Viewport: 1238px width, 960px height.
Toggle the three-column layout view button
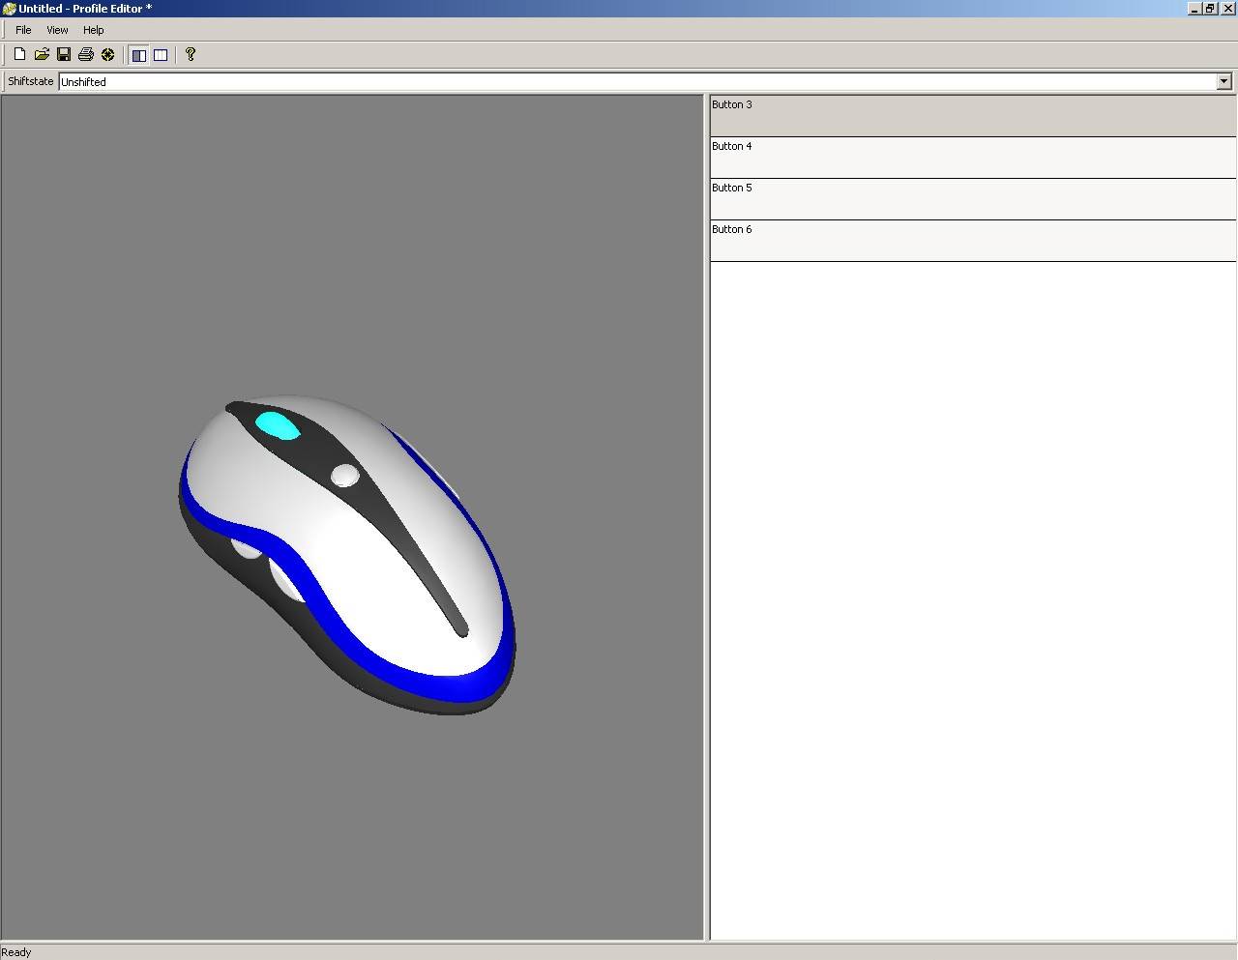click(161, 55)
